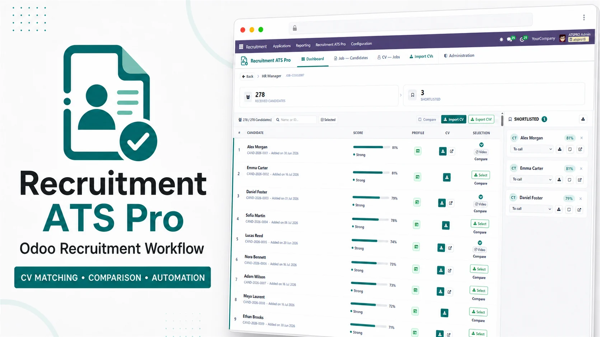The width and height of the screenshot is (600, 337).
Task: Click the green Import CV button
Action: [x=454, y=119]
